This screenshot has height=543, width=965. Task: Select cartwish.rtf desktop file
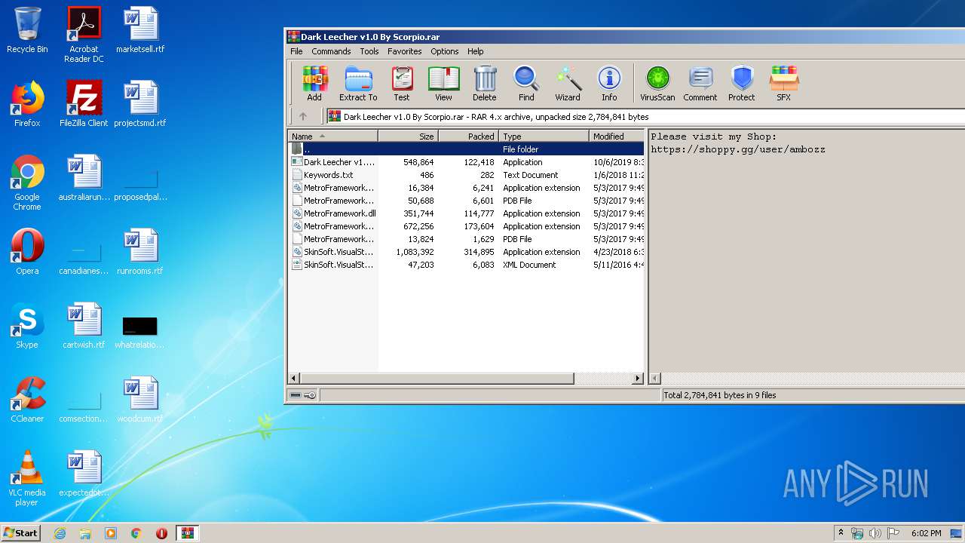(84, 326)
